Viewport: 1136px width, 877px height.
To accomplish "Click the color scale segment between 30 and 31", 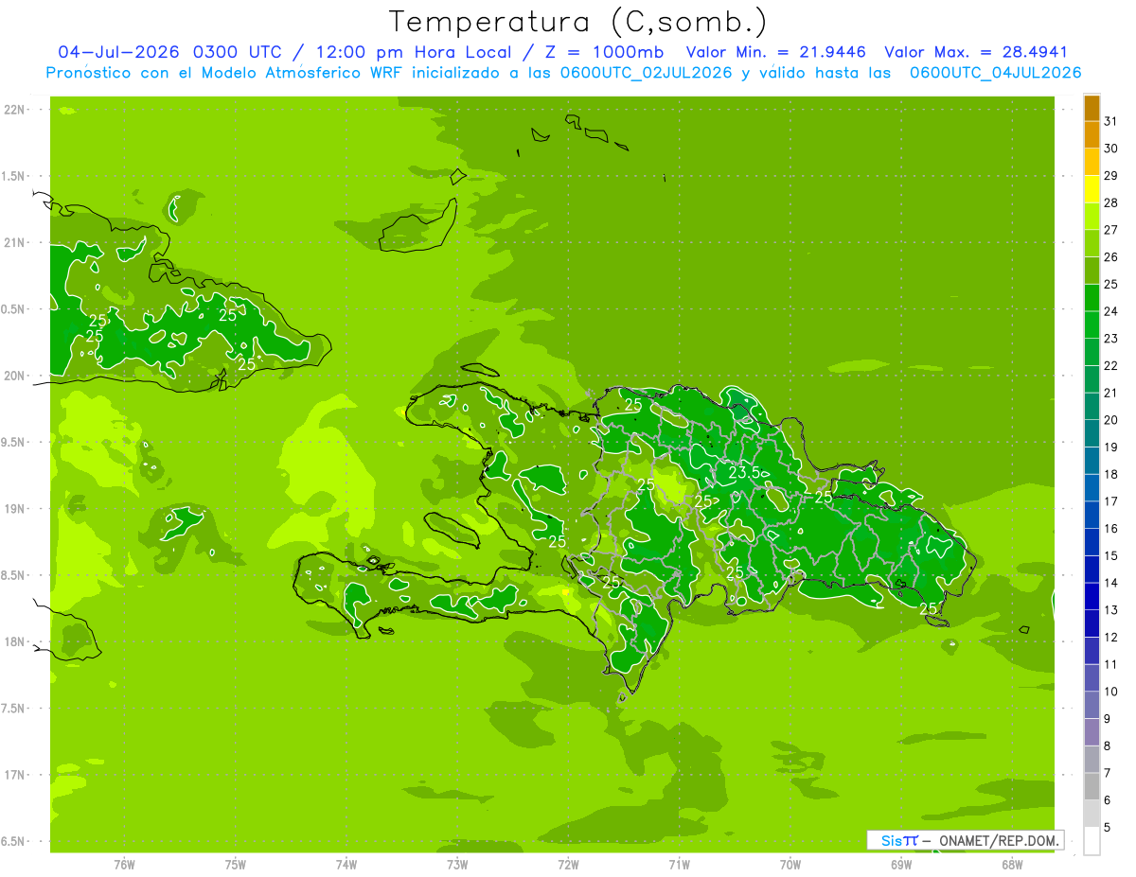I will coord(1092,134).
